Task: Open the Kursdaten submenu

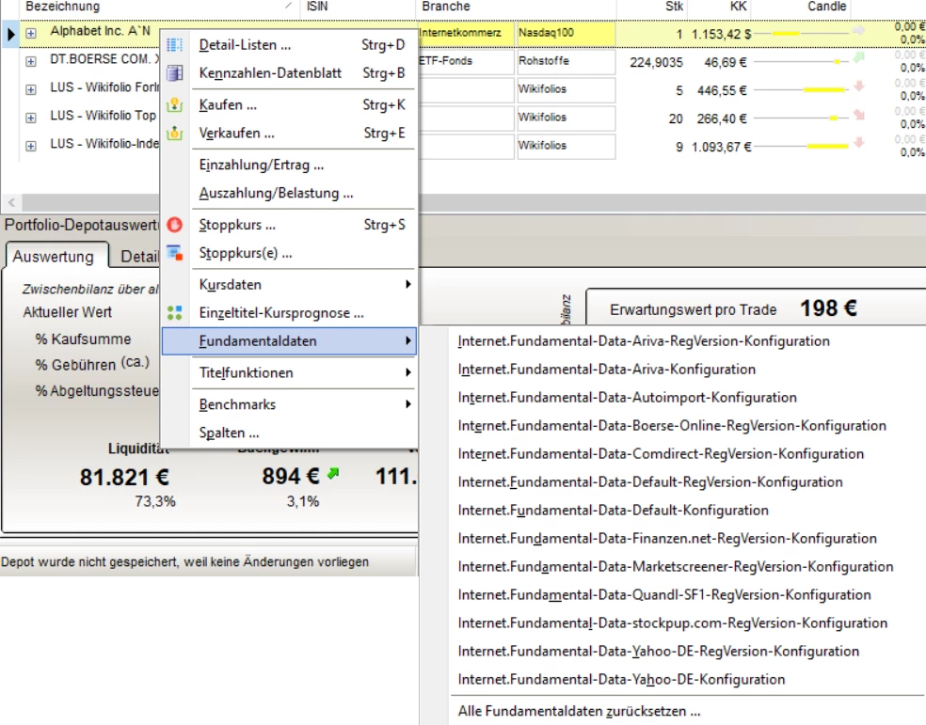Action: [289, 284]
